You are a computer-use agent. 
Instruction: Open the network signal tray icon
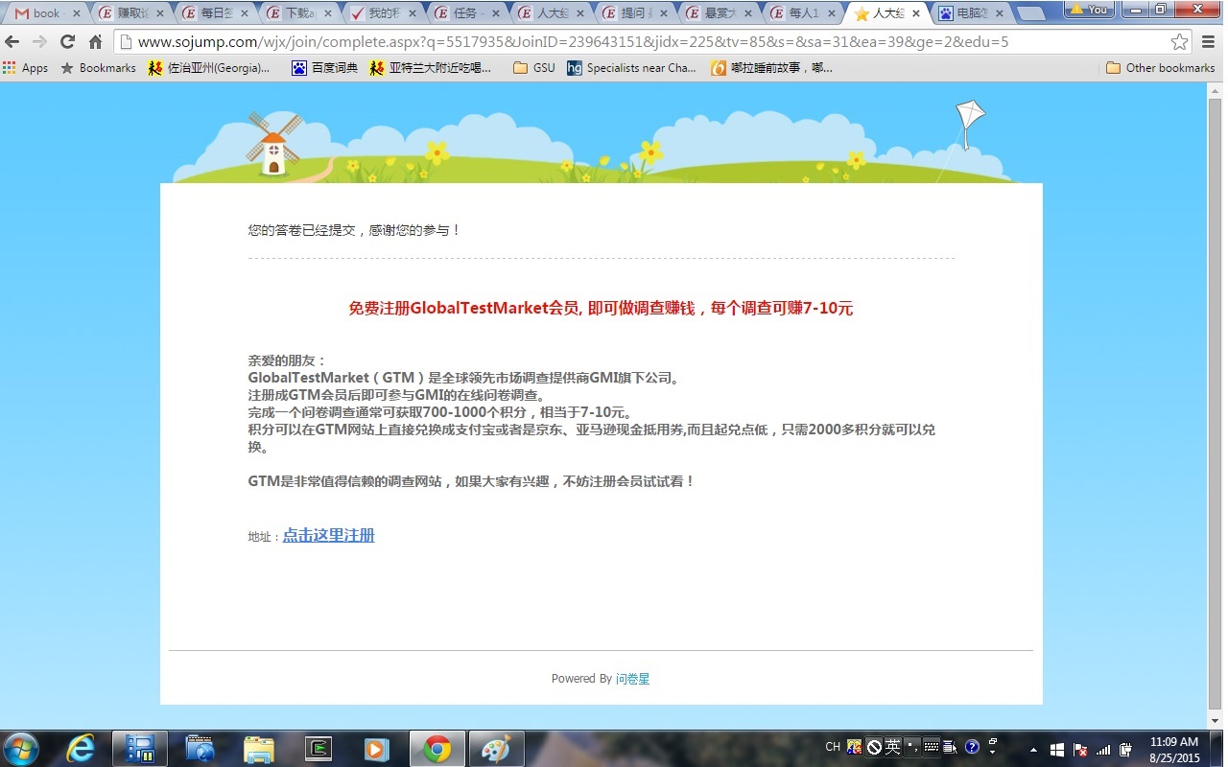tap(1103, 749)
